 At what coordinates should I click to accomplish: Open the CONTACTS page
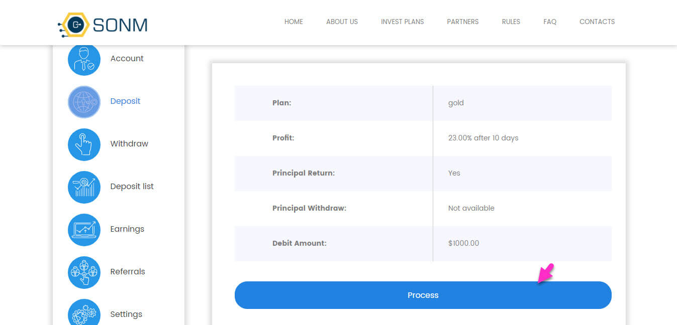(597, 22)
